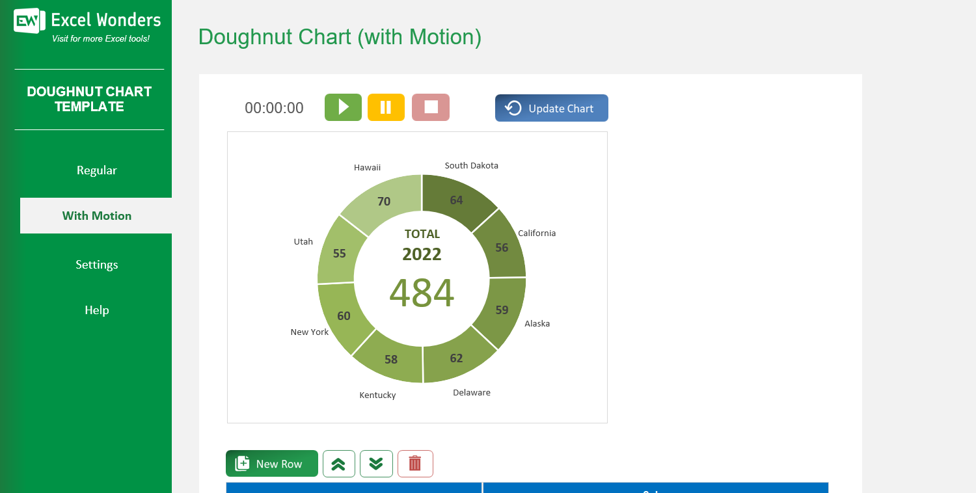The width and height of the screenshot is (976, 493).
Task: Open the Help section
Action: [96, 310]
